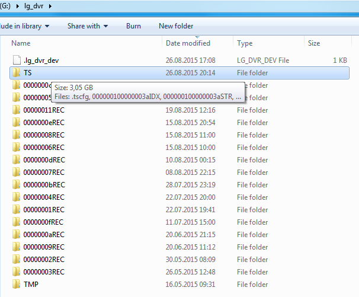Screen dimensions: 359x297
Task: Sort by Type column header
Action: point(245,43)
